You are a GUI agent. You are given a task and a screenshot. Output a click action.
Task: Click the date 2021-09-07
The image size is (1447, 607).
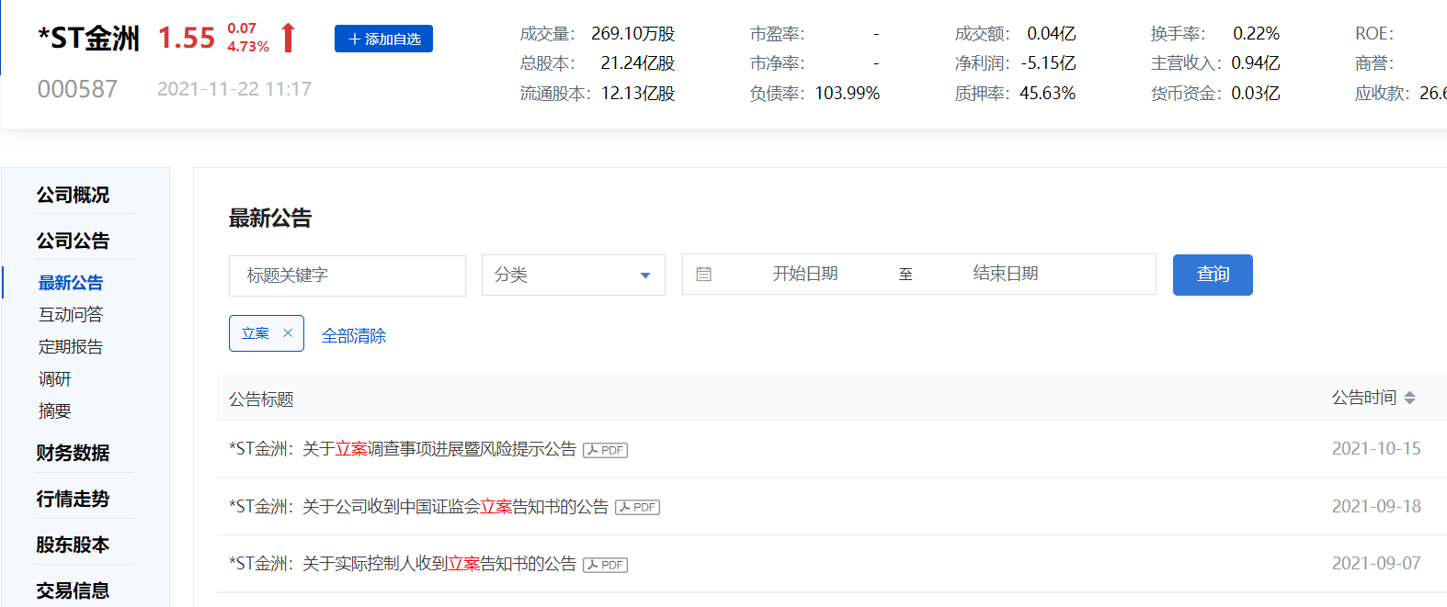(1376, 564)
